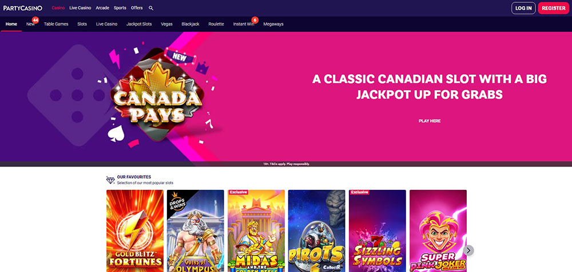Viewport: 572px width, 272px height.
Task: Click the Canada Pays game logo
Action: (158, 96)
